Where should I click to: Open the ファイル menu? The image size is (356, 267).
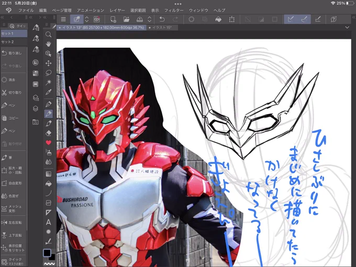click(x=26, y=10)
